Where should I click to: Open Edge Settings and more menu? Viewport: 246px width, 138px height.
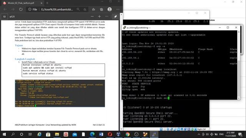pyautogui.click(x=118, y=9)
